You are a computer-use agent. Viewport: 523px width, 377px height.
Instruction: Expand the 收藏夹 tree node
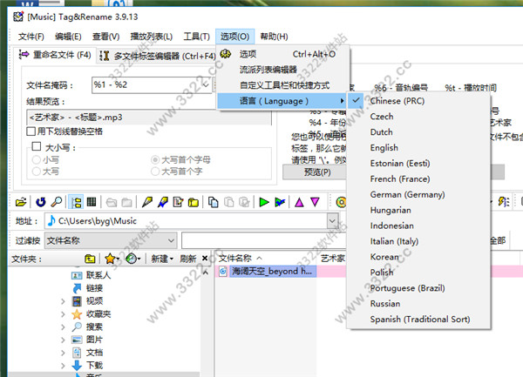coord(63,314)
